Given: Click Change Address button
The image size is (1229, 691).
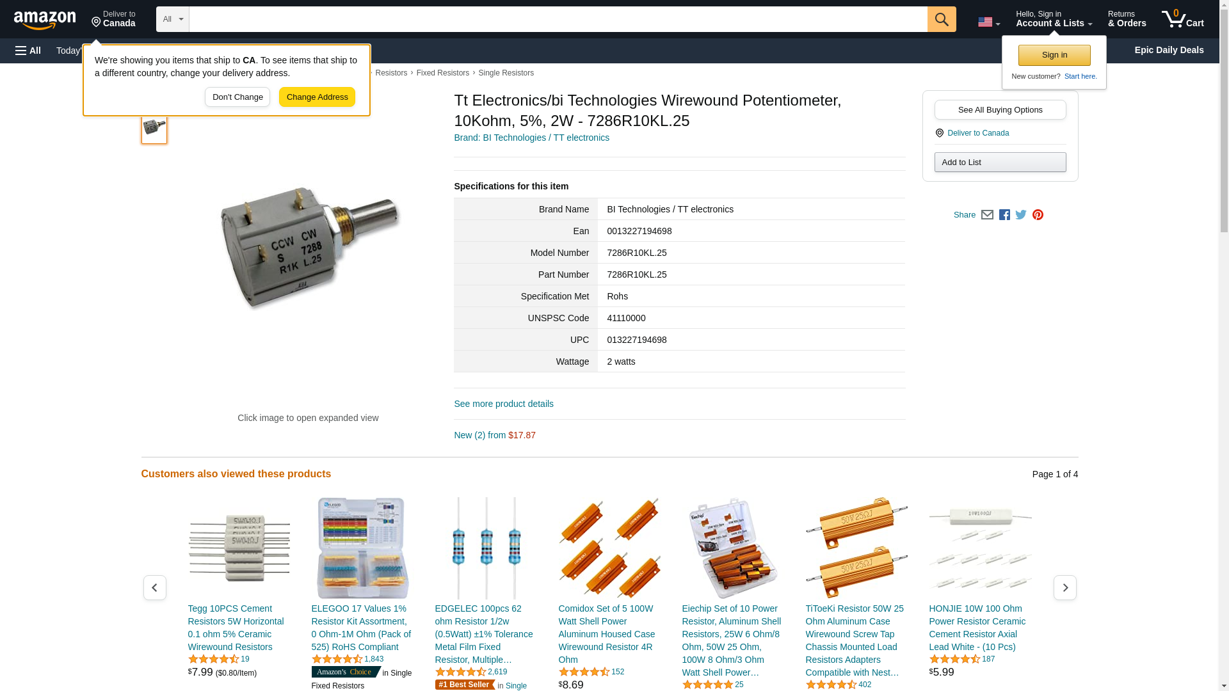Looking at the screenshot, I should pyautogui.click(x=317, y=97).
